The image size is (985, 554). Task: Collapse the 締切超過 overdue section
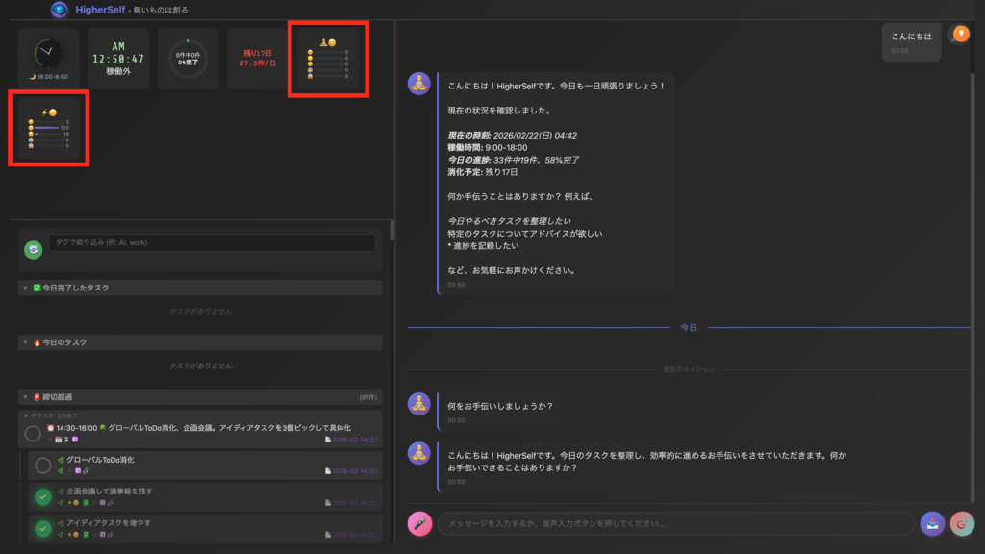coord(25,396)
